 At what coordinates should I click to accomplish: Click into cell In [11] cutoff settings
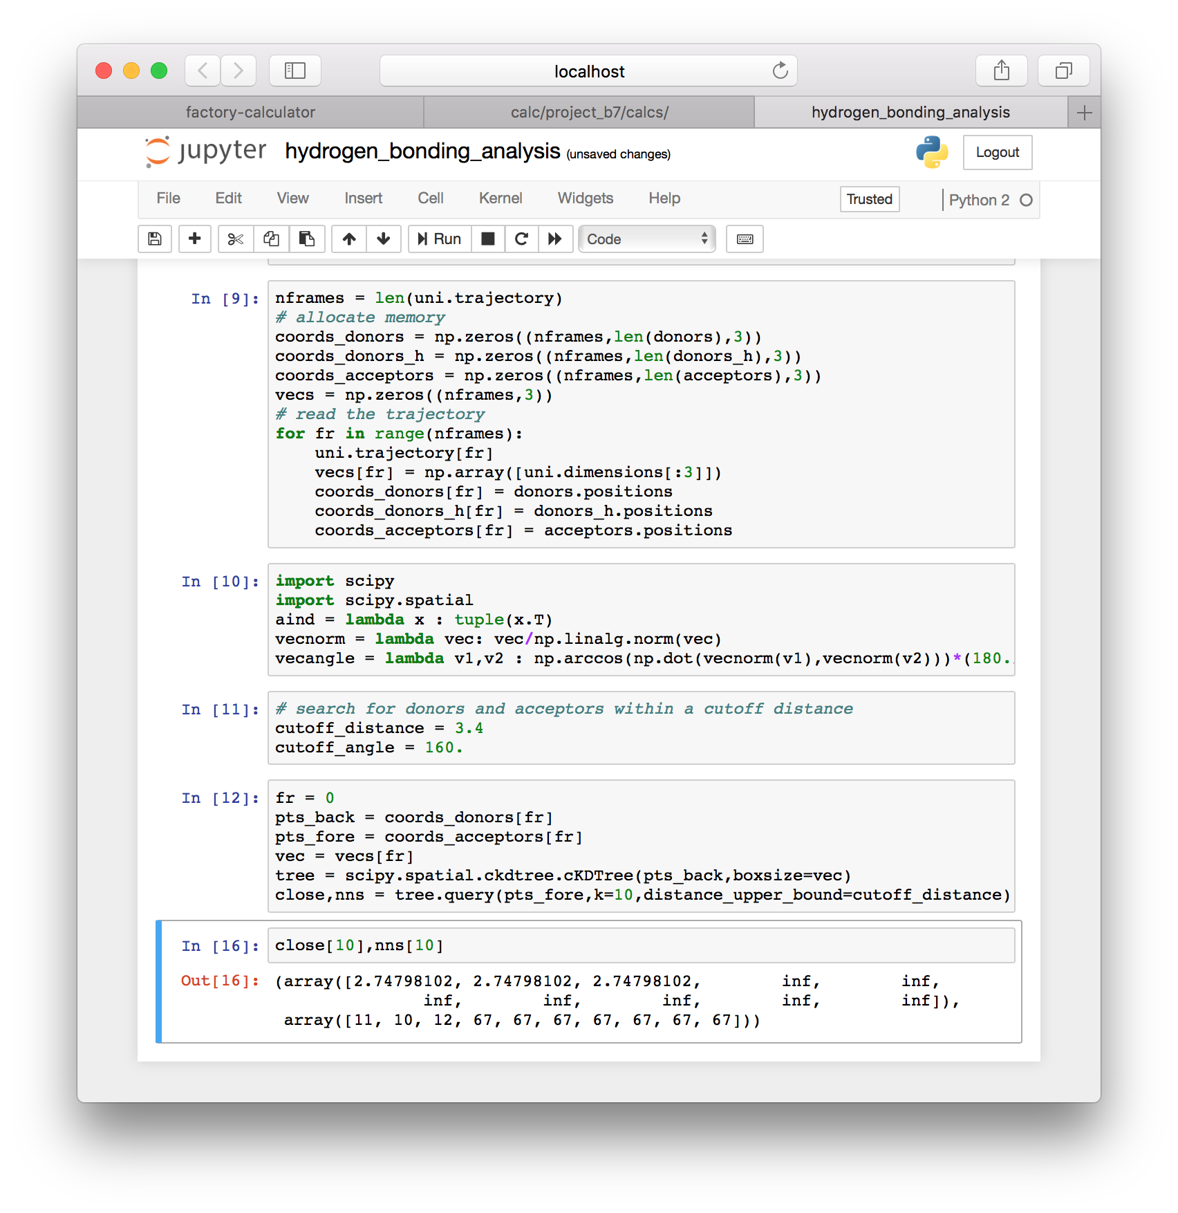click(x=641, y=728)
